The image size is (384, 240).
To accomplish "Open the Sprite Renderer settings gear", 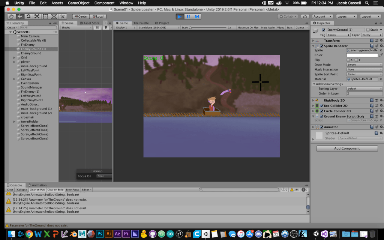I will point(381,46).
